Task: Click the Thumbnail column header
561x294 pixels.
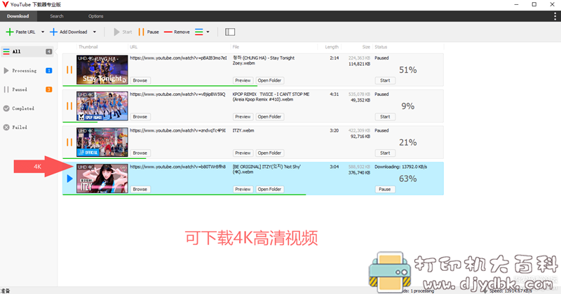Action: click(x=88, y=47)
